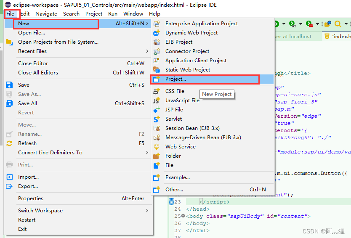Open the Edit menu
Image resolution: width=351 pixels, height=238 pixels.
pyautogui.click(x=25, y=13)
